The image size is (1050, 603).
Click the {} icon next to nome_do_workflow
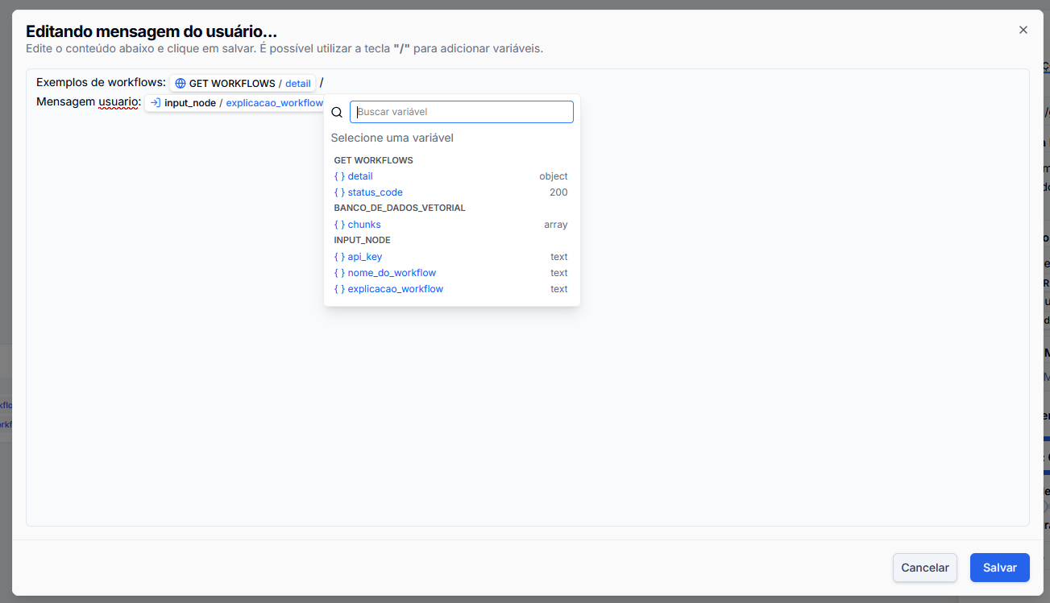(338, 272)
